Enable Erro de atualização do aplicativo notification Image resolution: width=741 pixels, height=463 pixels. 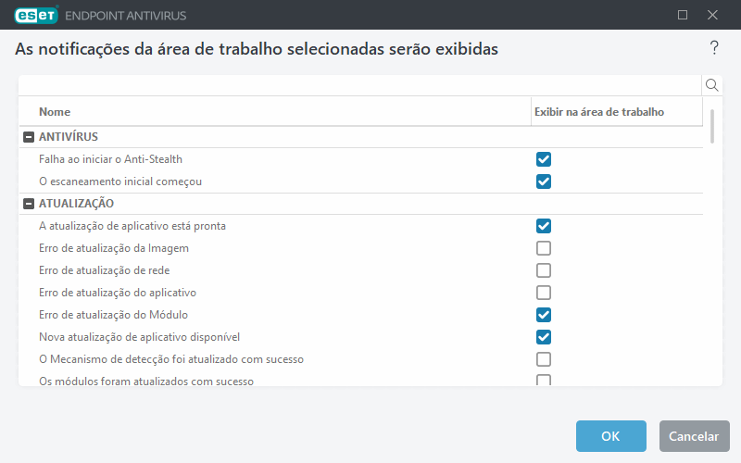click(x=544, y=293)
